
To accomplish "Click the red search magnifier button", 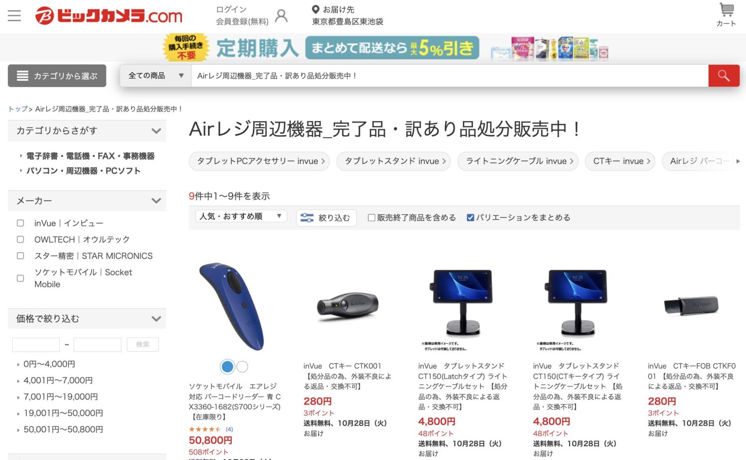I will point(724,76).
